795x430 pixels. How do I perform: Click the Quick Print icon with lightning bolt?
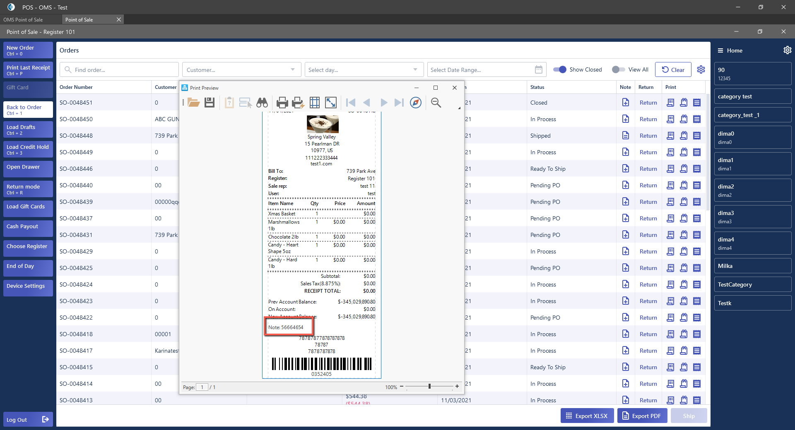[298, 103]
